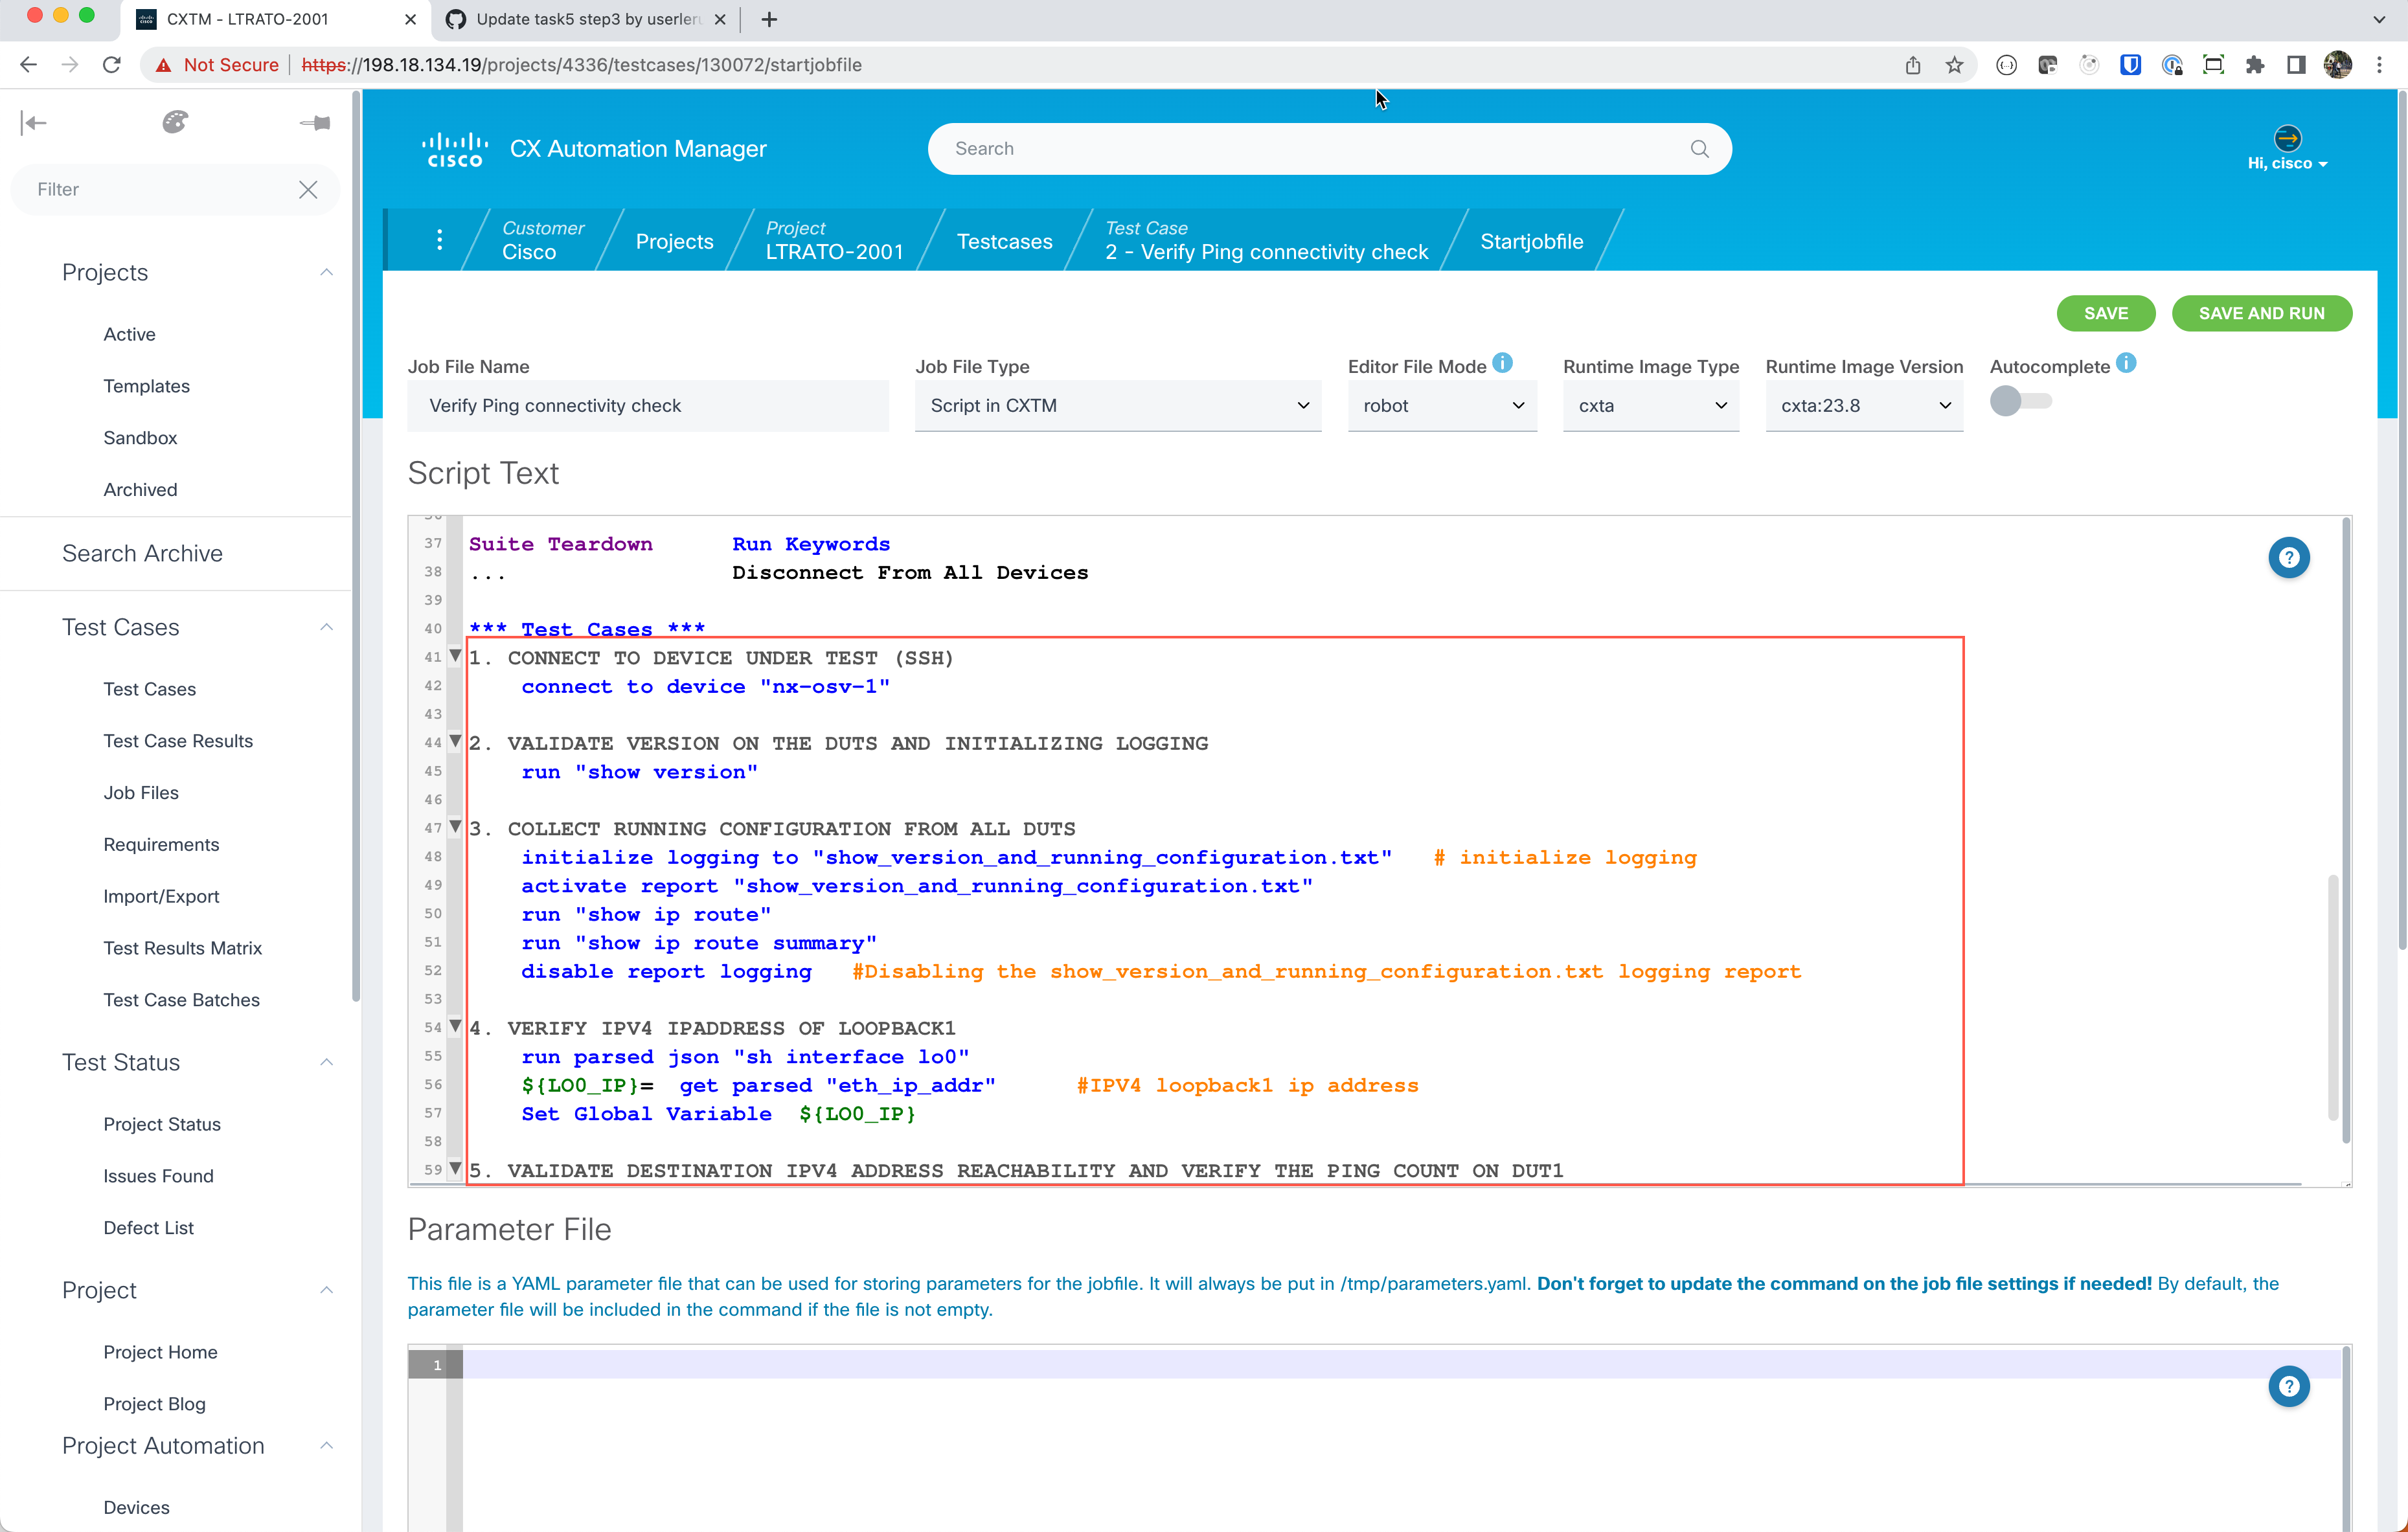Click the browser back arrow

tap(28, 65)
